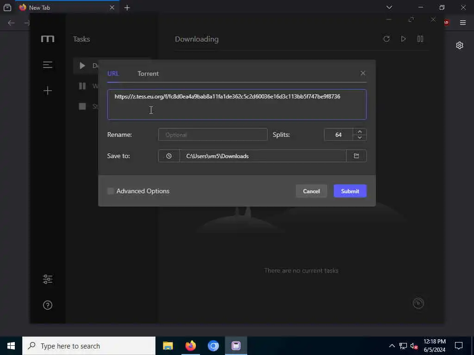Screen dimensions: 474x355
Task: Click the Splits number field
Action: (338, 135)
